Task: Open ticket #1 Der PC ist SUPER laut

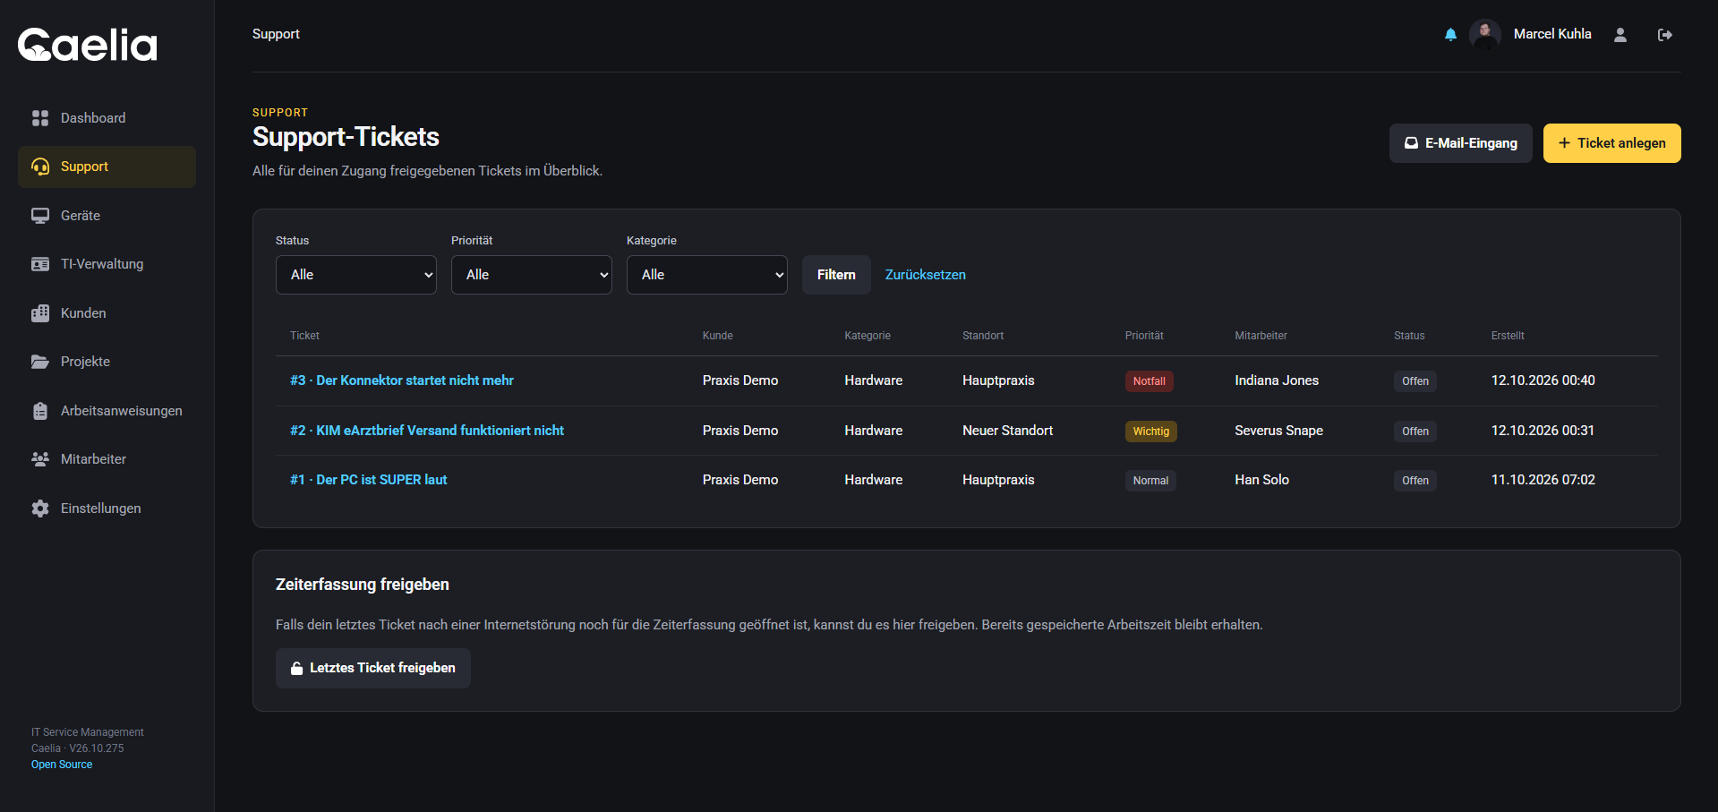Action: [x=369, y=480]
